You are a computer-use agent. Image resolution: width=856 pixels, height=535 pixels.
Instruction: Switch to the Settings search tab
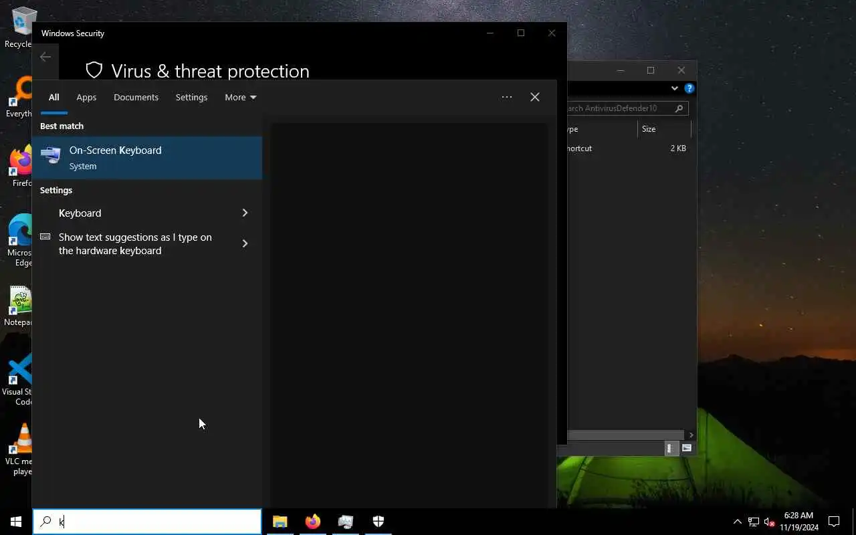pos(191,97)
